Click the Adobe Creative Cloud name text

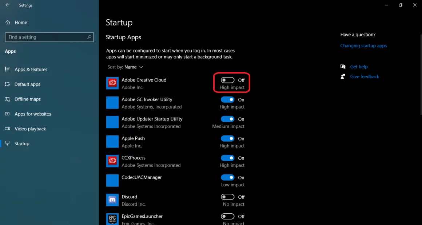click(x=144, y=80)
